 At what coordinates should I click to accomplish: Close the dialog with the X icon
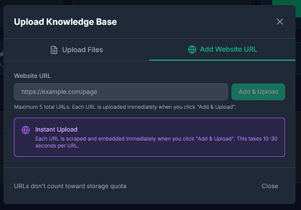coord(280,21)
